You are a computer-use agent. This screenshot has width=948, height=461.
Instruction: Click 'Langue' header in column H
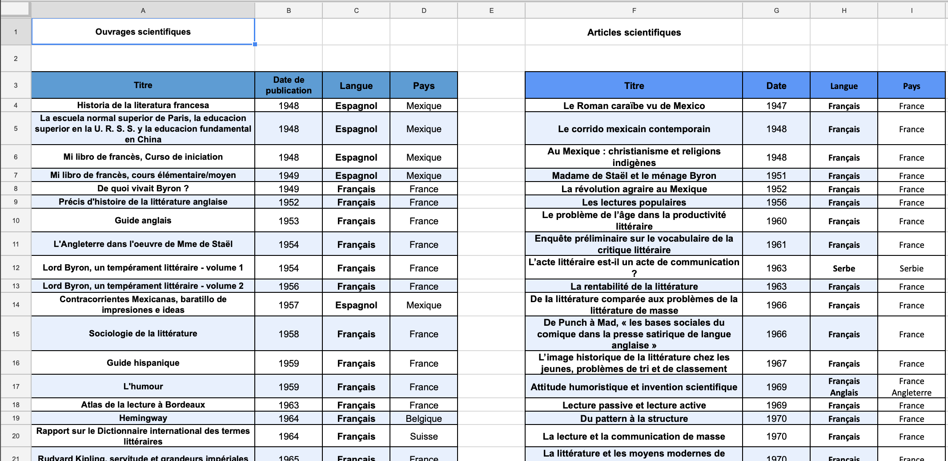pos(844,85)
